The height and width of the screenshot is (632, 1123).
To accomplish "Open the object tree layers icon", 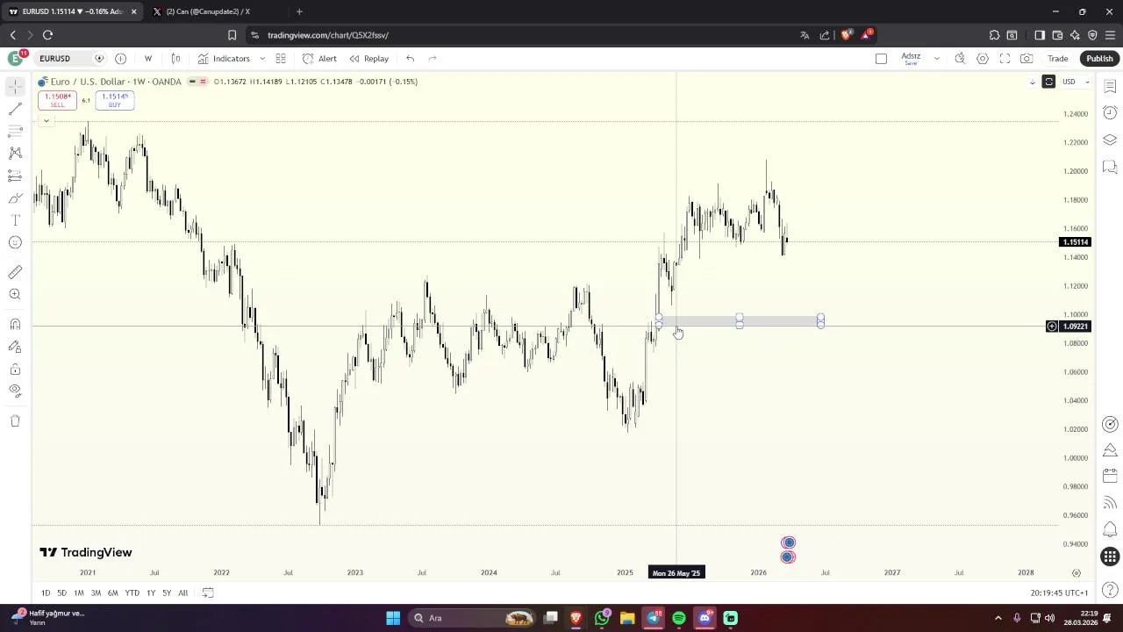I will click(1110, 140).
